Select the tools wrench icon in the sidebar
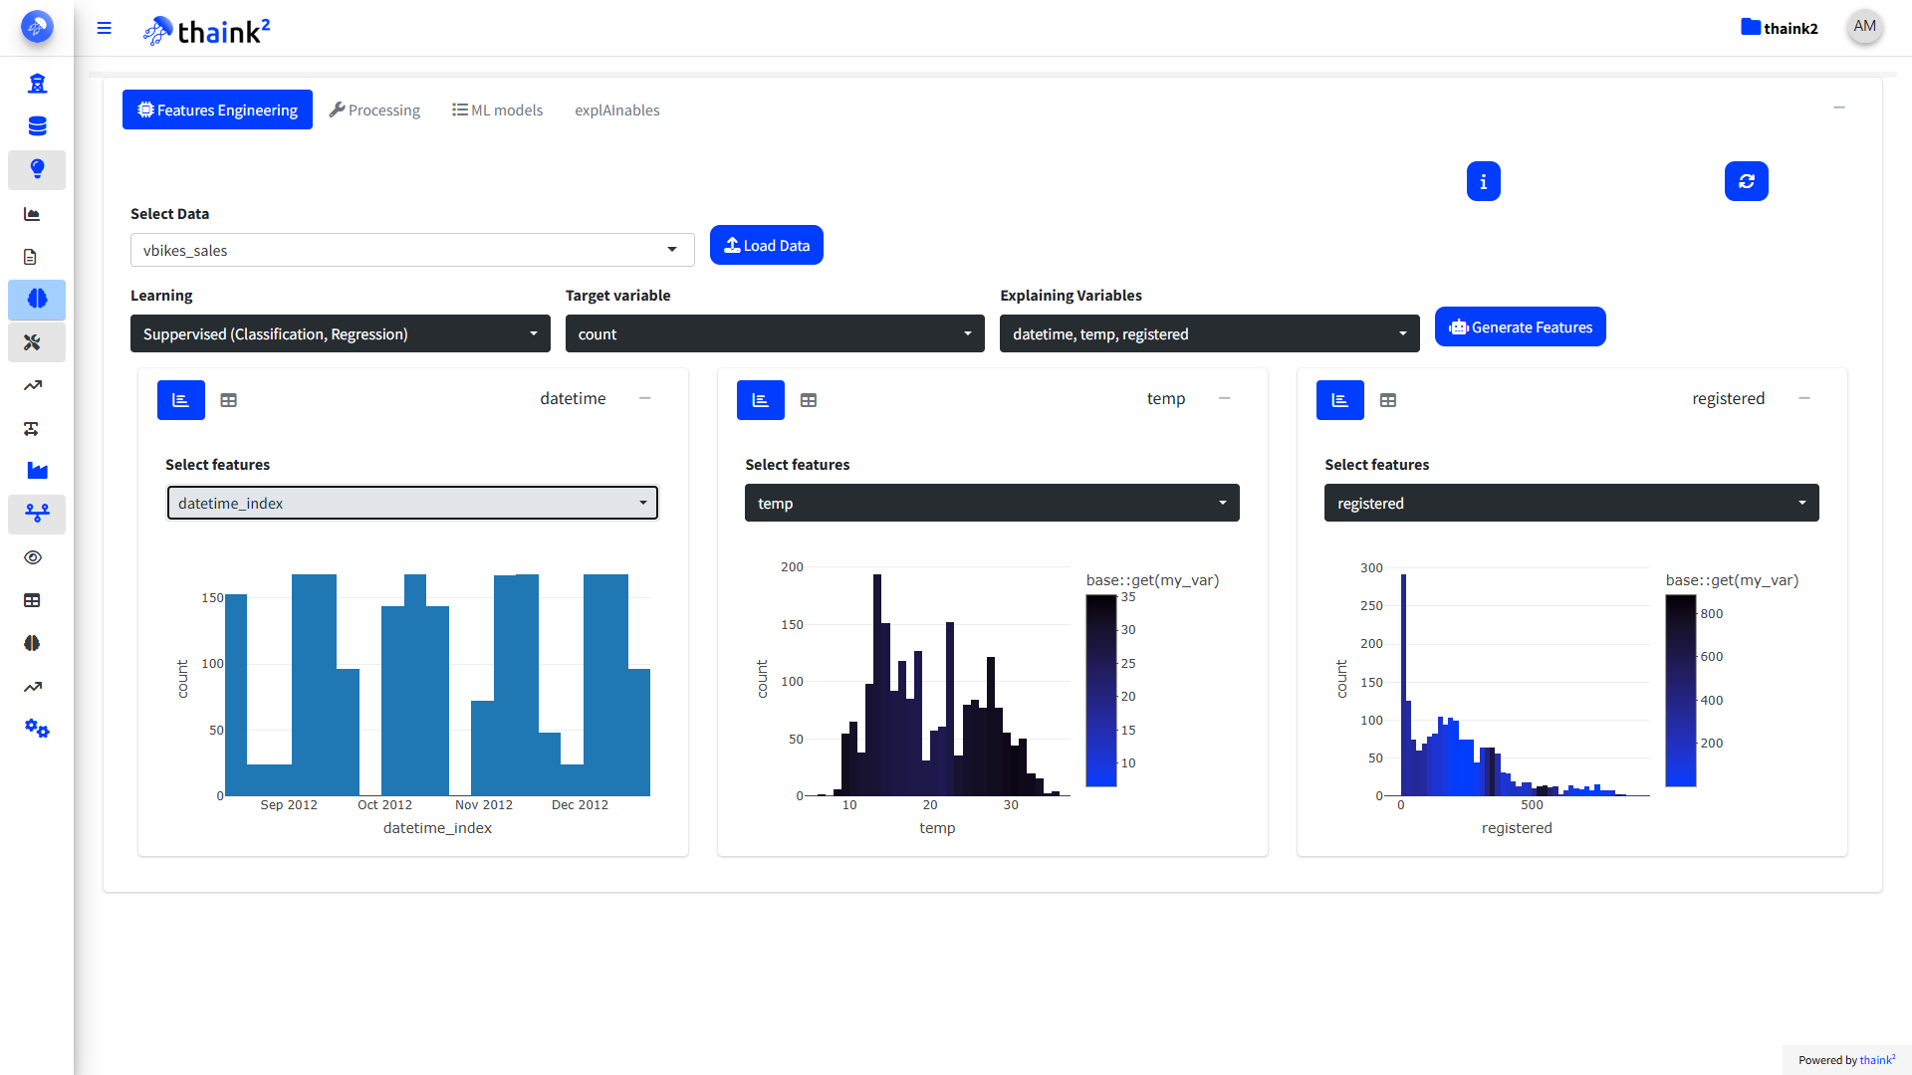The width and height of the screenshot is (1912, 1075). point(33,342)
